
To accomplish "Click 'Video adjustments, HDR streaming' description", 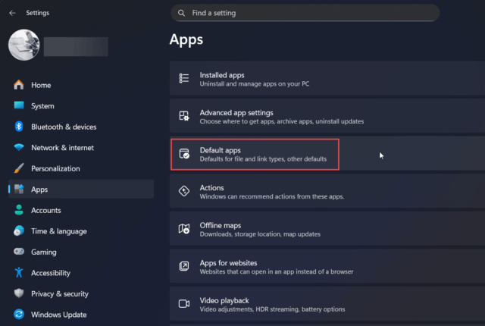I will (272, 309).
